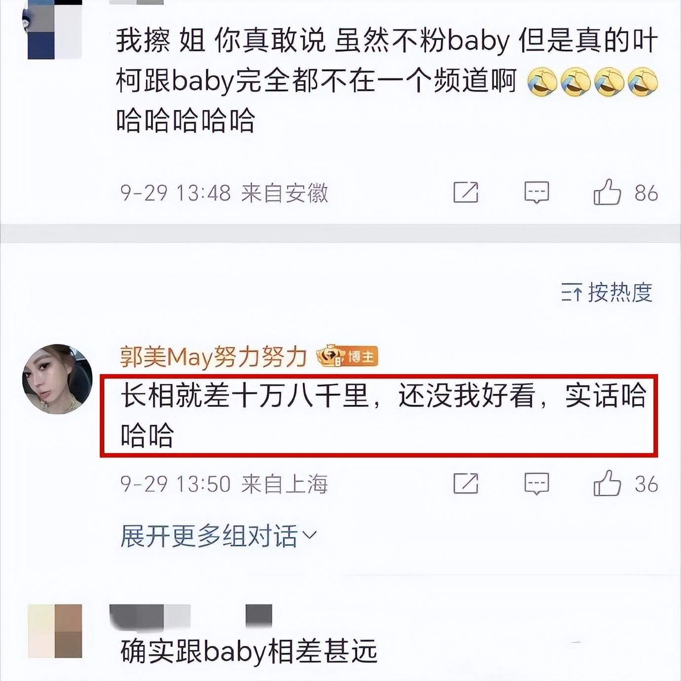Click the chevron after 展开更多组对话
Screen dimensions: 681x681
point(309,535)
